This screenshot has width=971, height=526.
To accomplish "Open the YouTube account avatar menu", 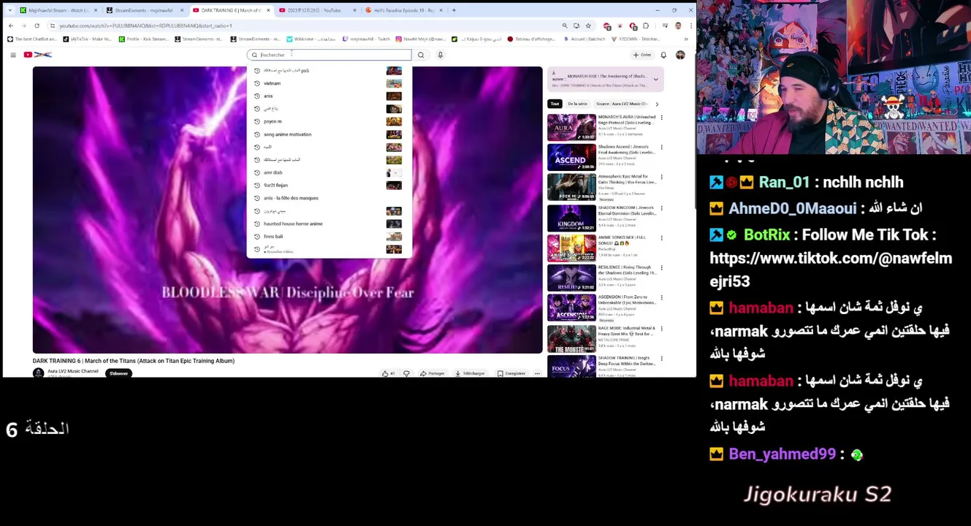I will (x=680, y=55).
